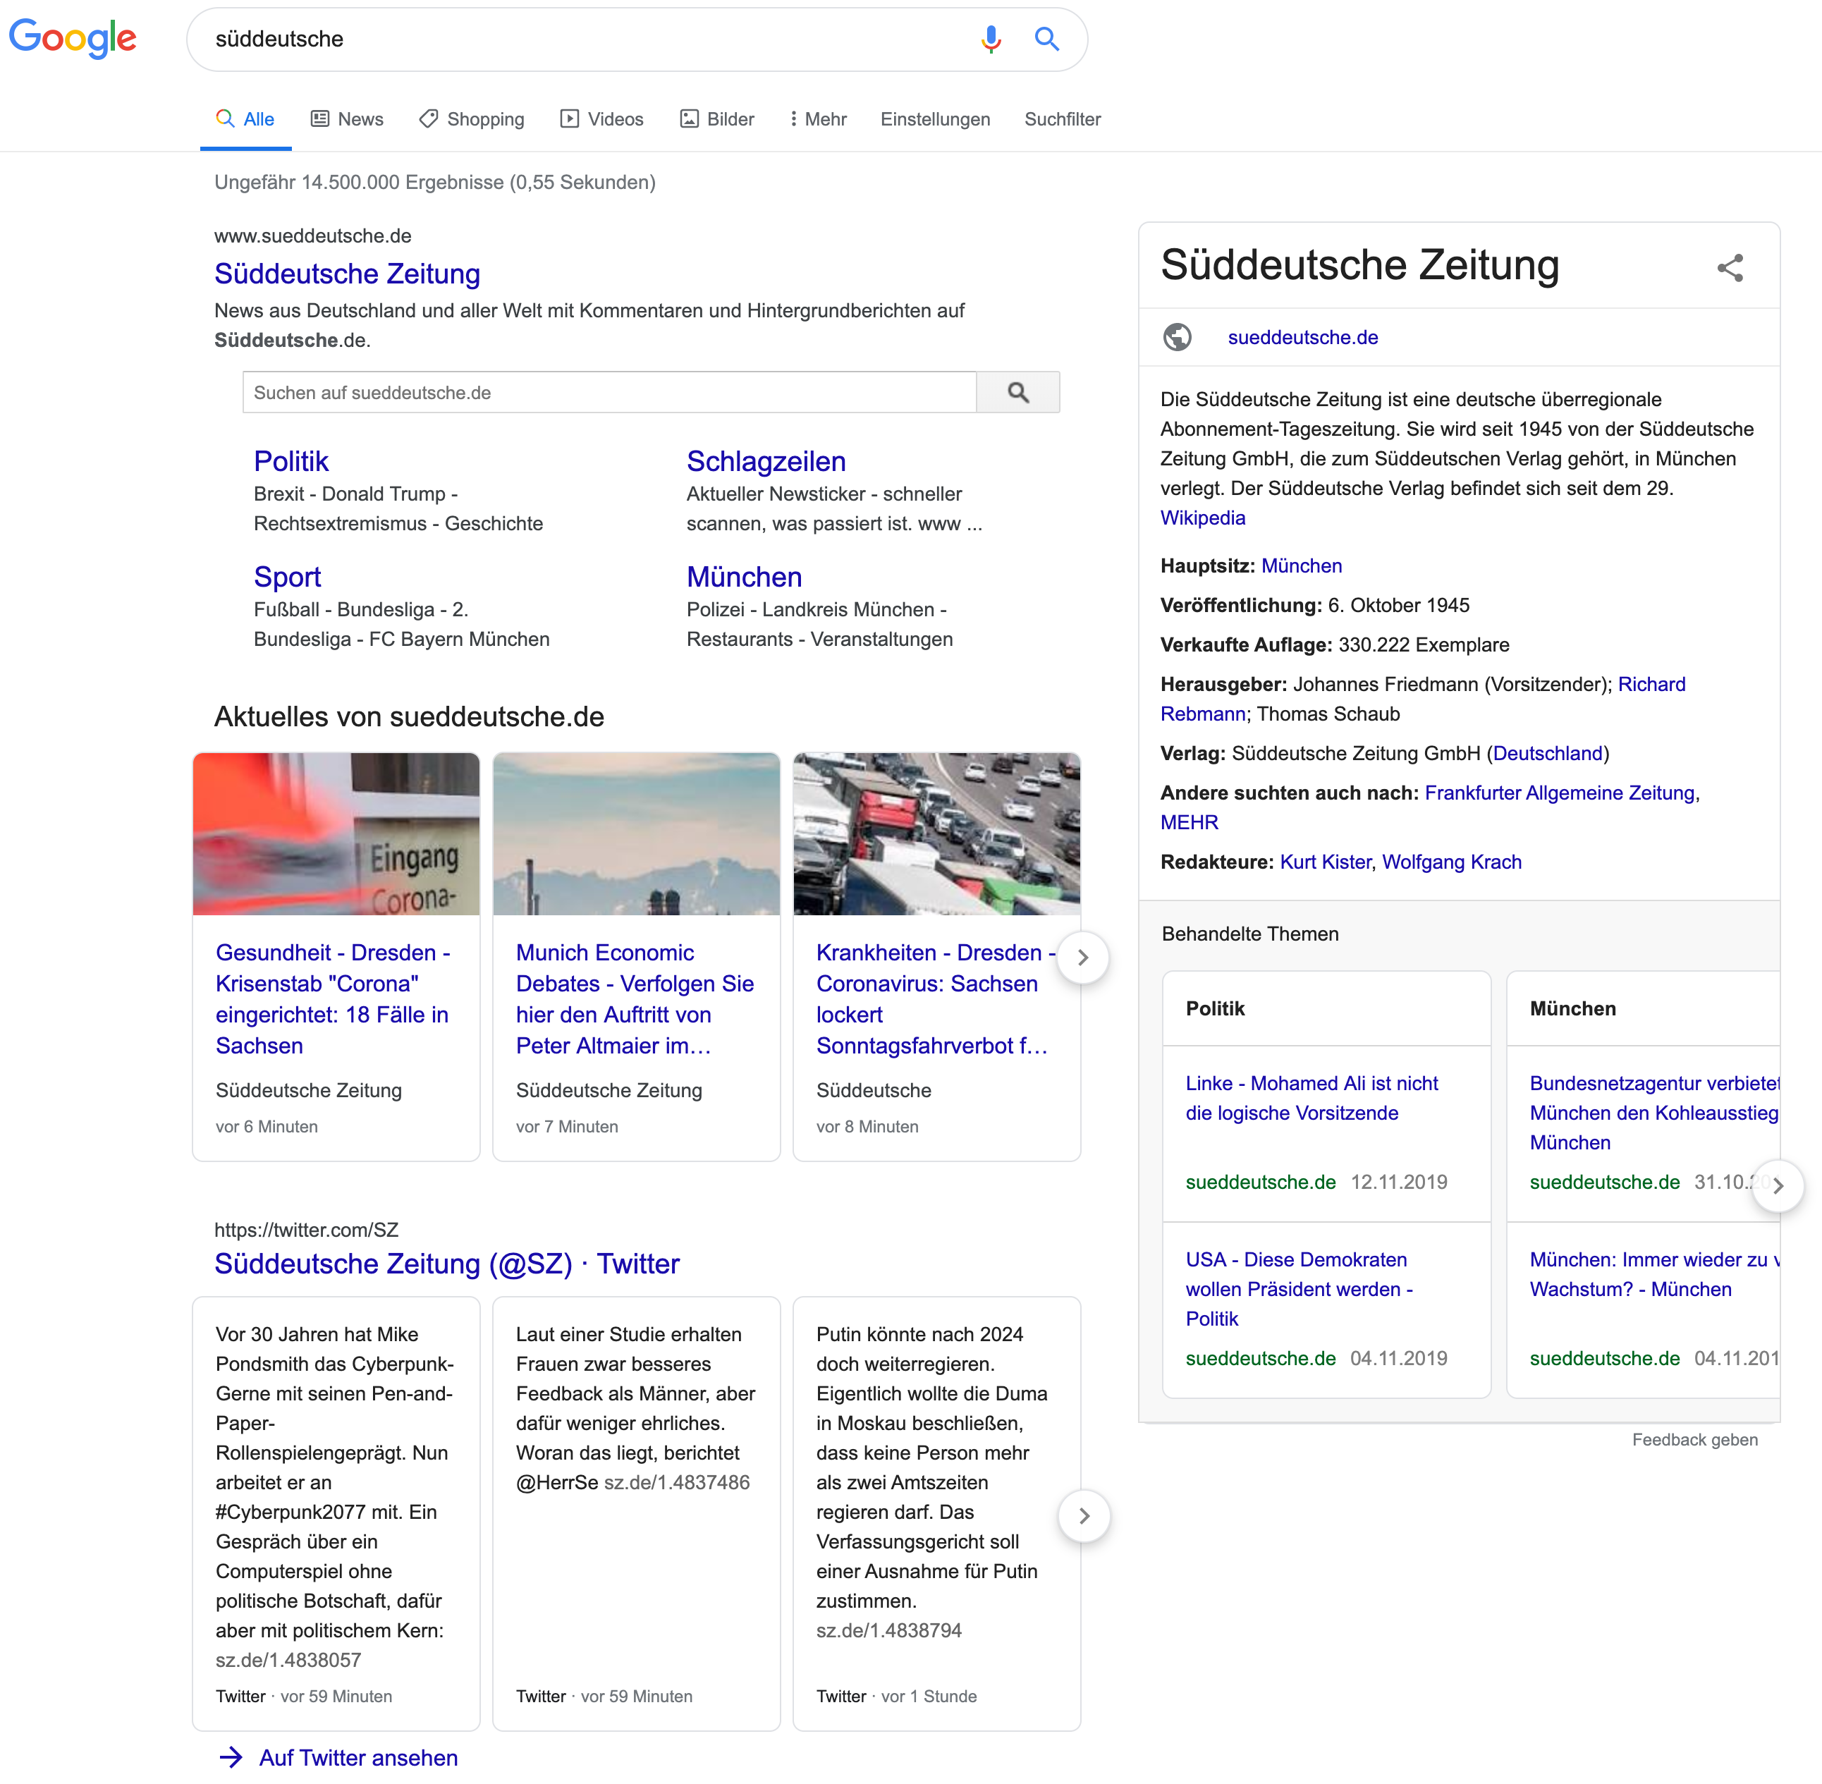The width and height of the screenshot is (1822, 1784).
Task: Open the Suchfilter options
Action: (x=1063, y=119)
